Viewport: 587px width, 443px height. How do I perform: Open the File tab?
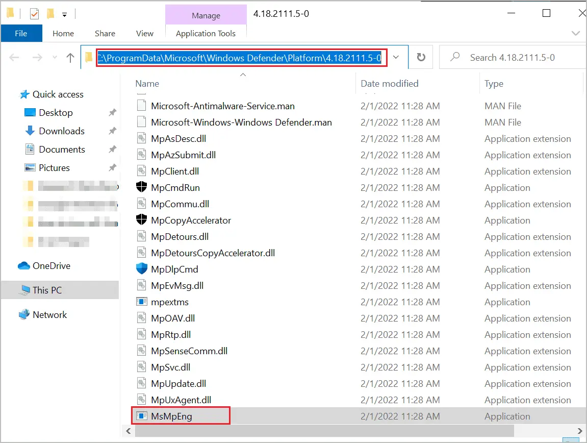click(x=21, y=33)
